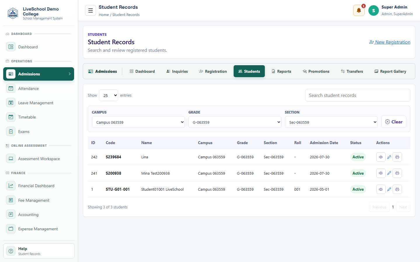The height and width of the screenshot is (262, 420).
Task: Click the LiveSchool college logo
Action: pos(13,13)
